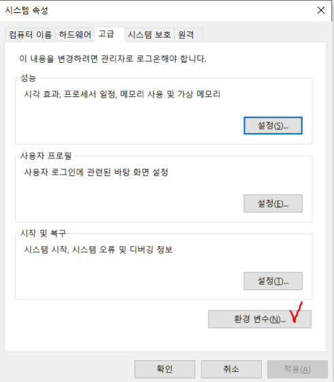Click the administrator logon notice text

112,59
